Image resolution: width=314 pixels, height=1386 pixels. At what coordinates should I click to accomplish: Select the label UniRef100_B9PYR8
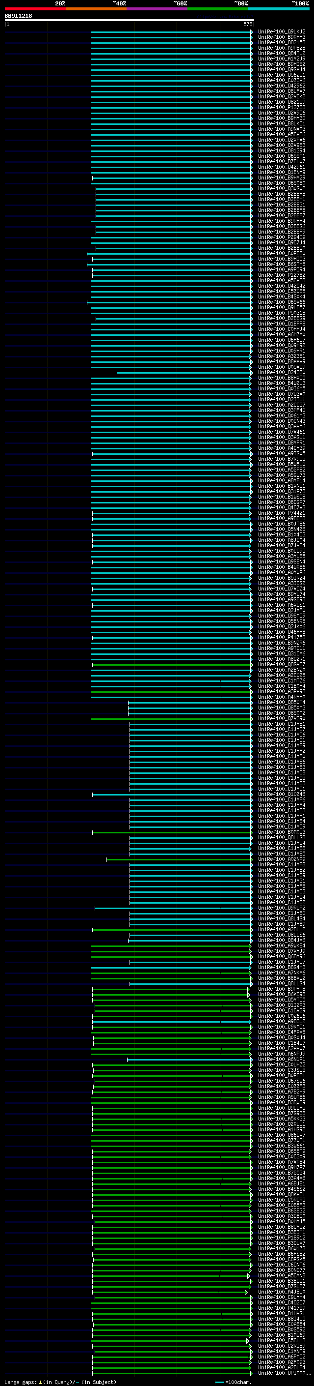tap(282, 989)
